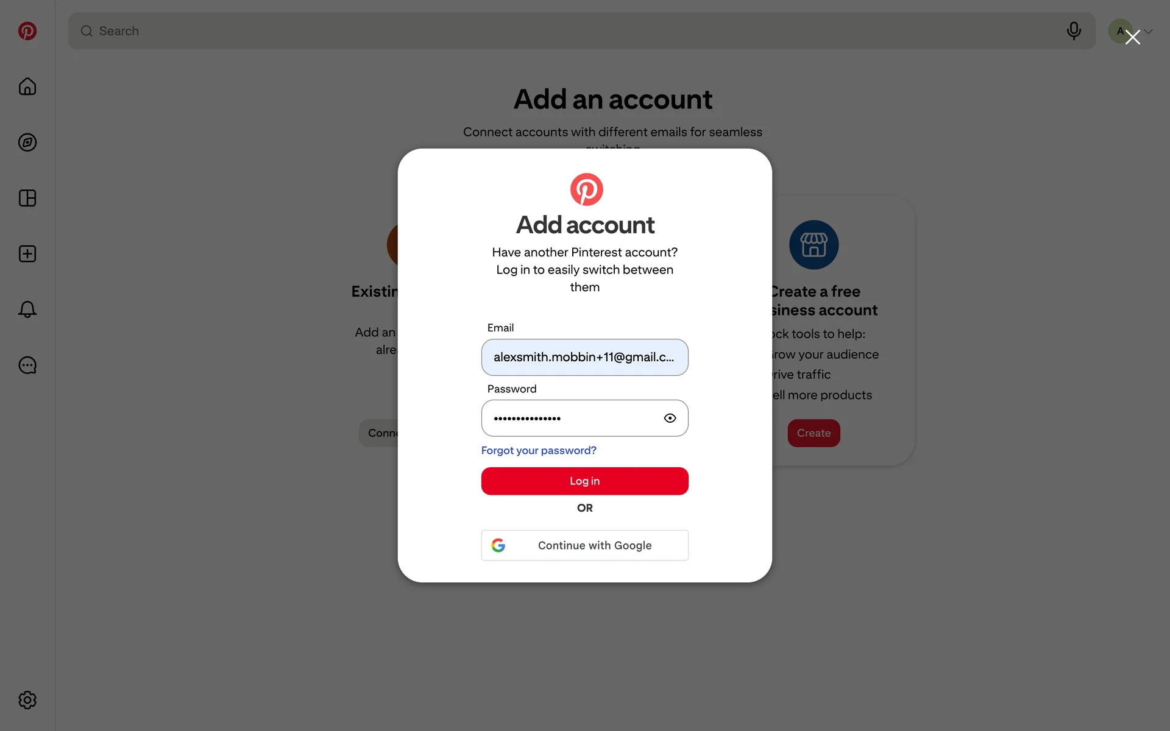Open the notifications bell icon
Image resolution: width=1170 pixels, height=731 pixels.
coord(27,309)
